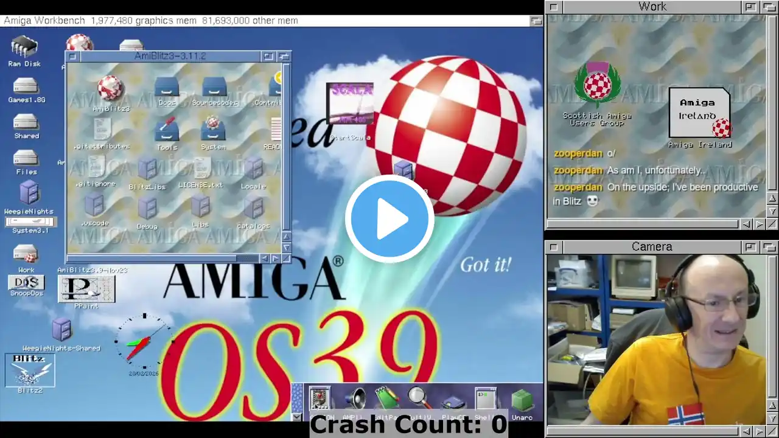
Task: Click the Work window scroll-left arrow
Action: click(x=746, y=224)
